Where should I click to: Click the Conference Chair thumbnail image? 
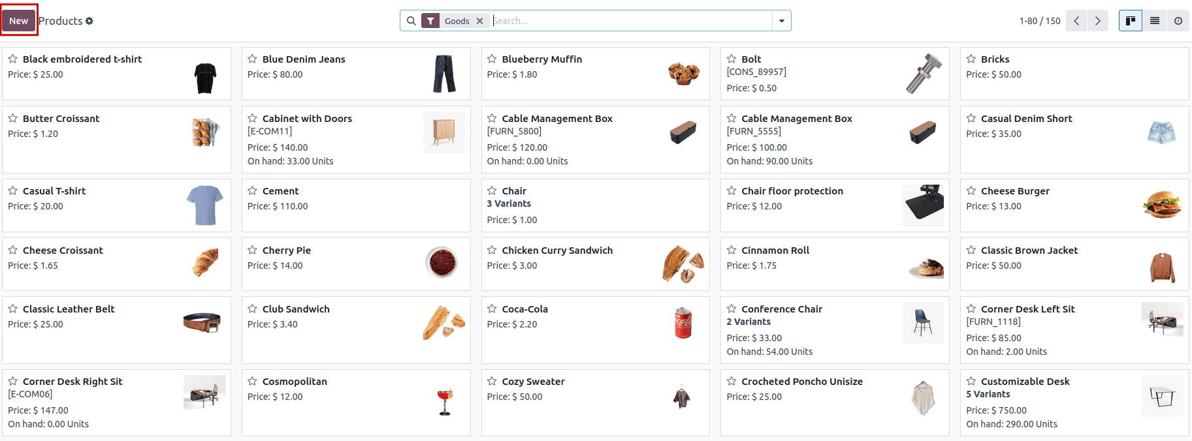(x=922, y=323)
